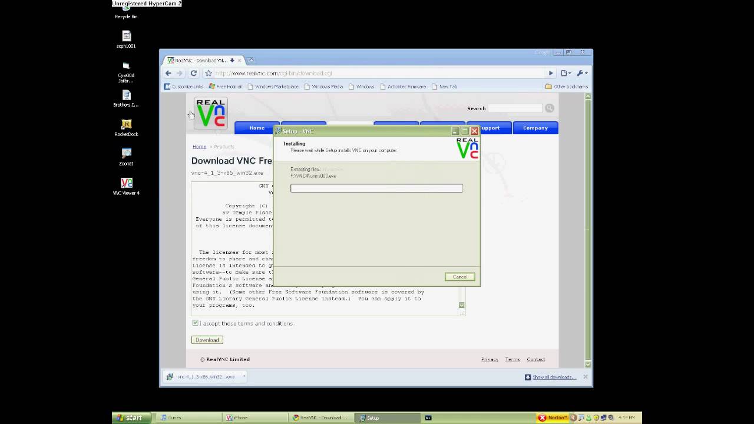754x424 pixels.
Task: Open Chrome's page menu
Action: [565, 73]
